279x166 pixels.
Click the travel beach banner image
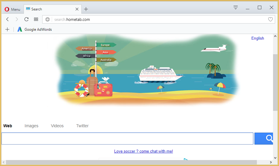tap(147, 70)
